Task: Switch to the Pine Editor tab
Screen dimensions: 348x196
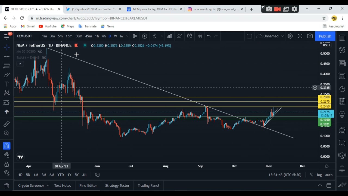Action: (88, 186)
